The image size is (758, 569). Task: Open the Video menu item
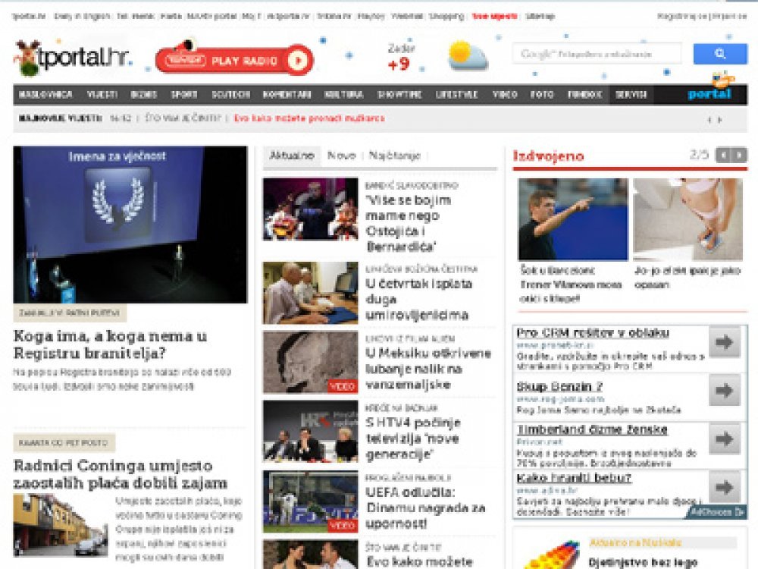[505, 95]
